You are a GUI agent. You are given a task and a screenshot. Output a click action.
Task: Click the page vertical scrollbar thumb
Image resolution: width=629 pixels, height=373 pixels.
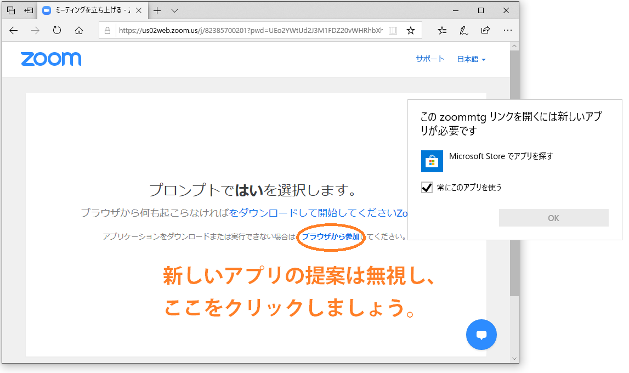click(x=514, y=172)
